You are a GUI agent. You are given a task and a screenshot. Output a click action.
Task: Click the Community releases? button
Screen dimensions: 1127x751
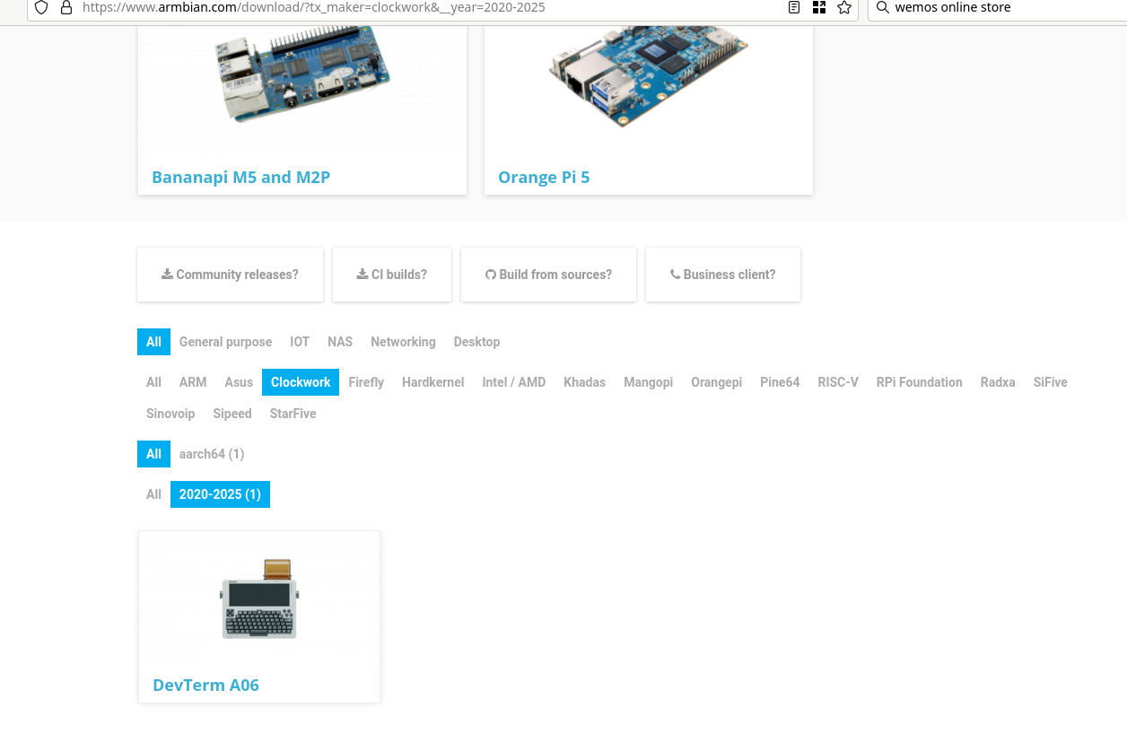230,275
